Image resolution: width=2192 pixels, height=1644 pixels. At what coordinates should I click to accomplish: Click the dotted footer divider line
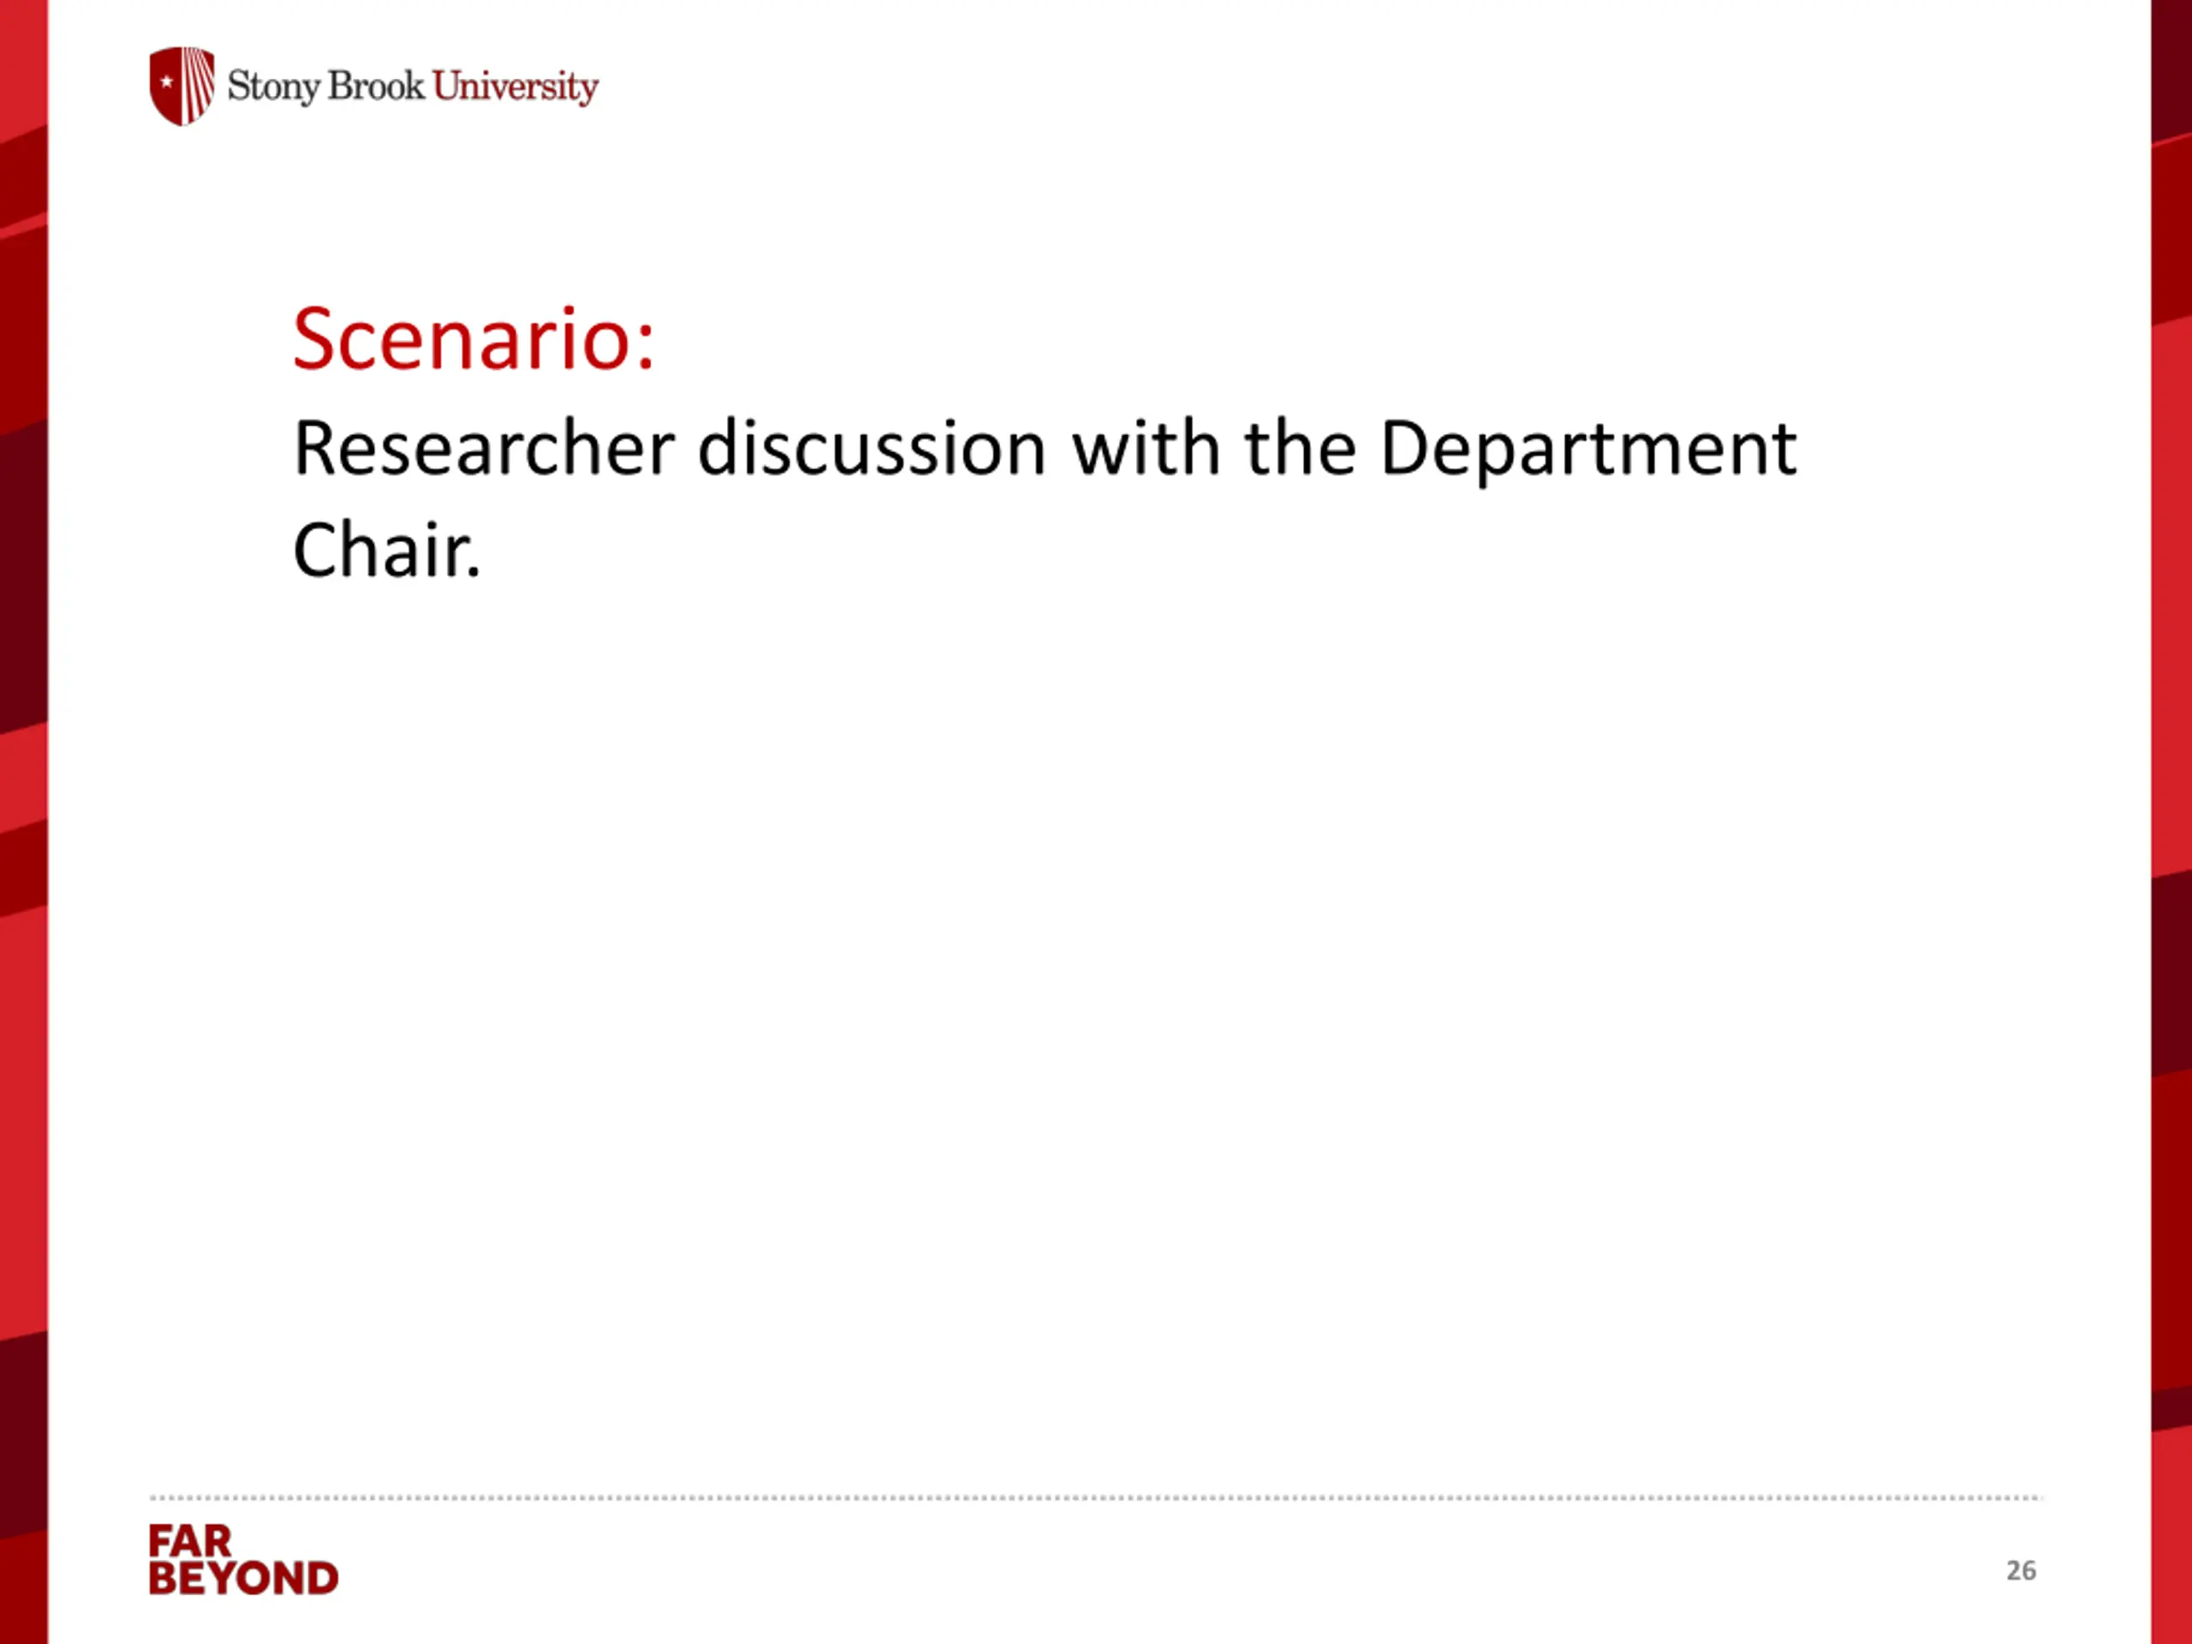(x=1096, y=1498)
